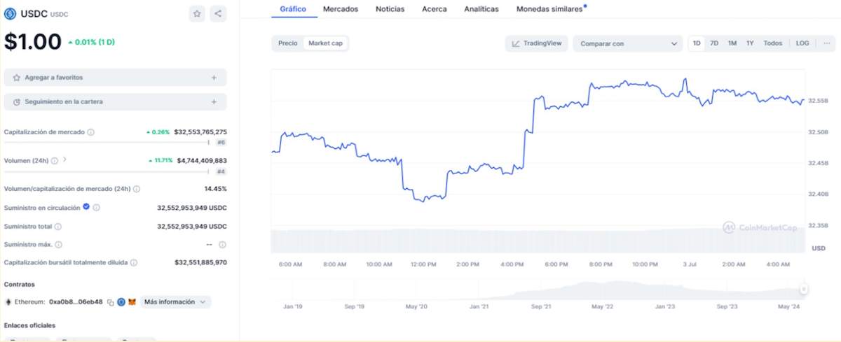Click plus icon on Seguimiento en la cartera
The height and width of the screenshot is (342, 841).
pos(214,102)
